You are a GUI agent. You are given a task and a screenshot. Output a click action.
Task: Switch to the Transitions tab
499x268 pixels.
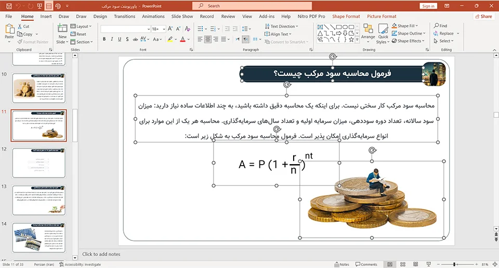tap(124, 16)
